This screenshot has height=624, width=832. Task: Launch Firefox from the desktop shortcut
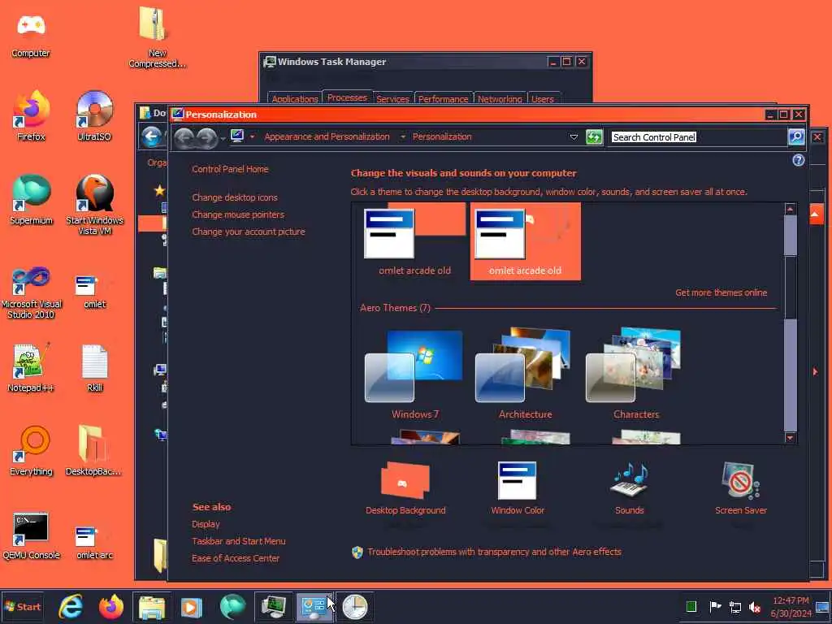31,116
